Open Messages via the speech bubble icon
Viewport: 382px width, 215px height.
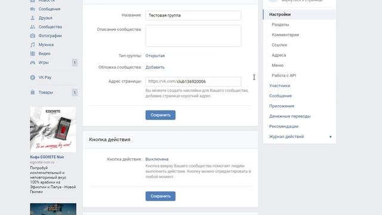[x=33, y=9]
